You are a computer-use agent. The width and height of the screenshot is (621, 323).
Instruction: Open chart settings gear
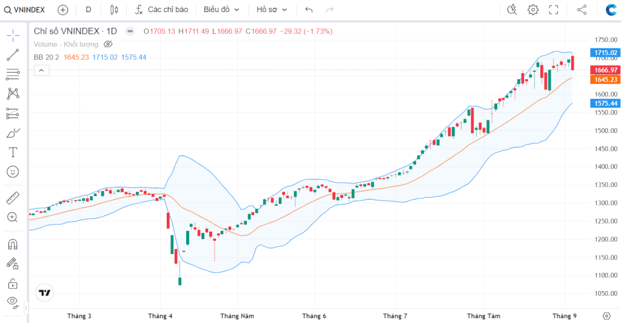click(x=533, y=10)
